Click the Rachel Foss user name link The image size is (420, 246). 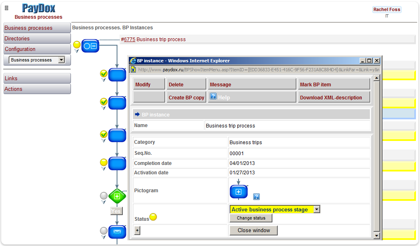(x=387, y=9)
